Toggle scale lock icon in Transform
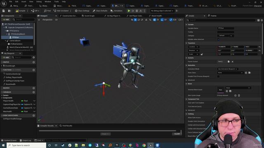264x148 pixels. 202,54
